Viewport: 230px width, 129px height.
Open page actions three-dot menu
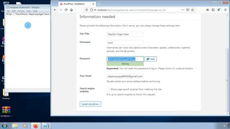183,10
